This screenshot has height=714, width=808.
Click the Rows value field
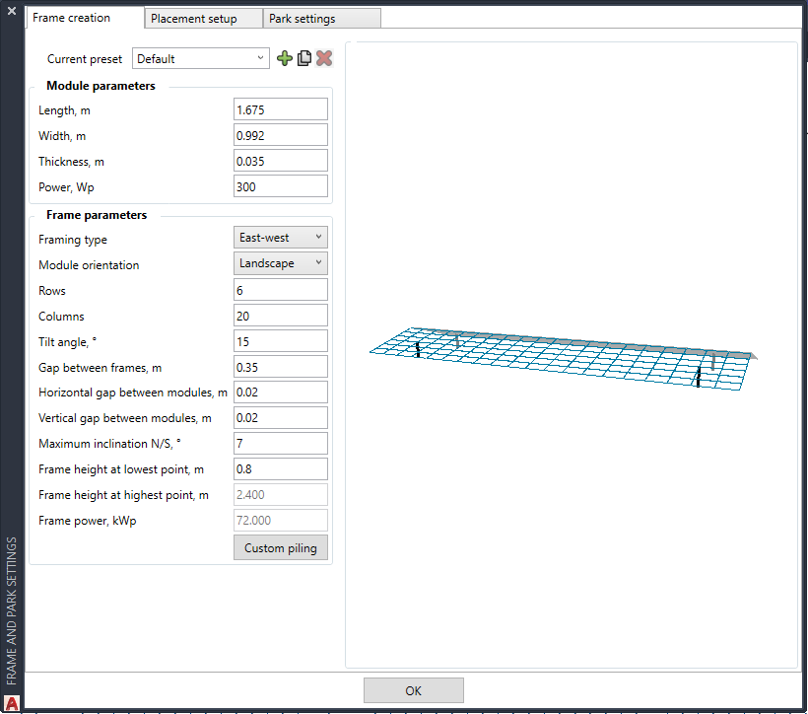click(x=280, y=290)
